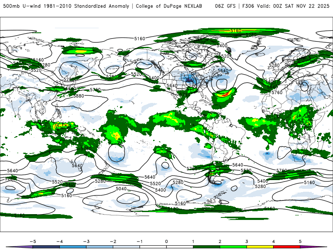333x249 pixels.
Task: Click the 'College of DuPage NEXLAB' text
Action: pyautogui.click(x=169, y=6)
